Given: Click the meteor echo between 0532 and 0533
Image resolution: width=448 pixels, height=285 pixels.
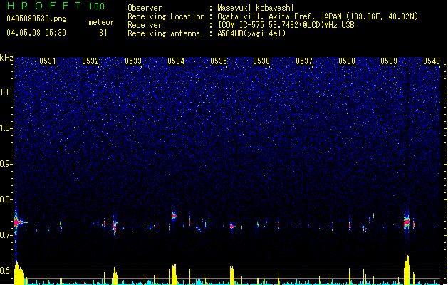Looking at the screenshot, I should pyautogui.click(x=115, y=224).
